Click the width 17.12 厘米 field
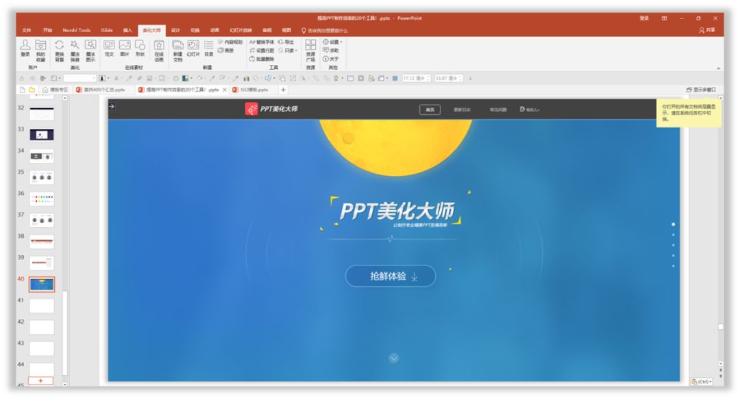740x399 pixels. (416, 78)
